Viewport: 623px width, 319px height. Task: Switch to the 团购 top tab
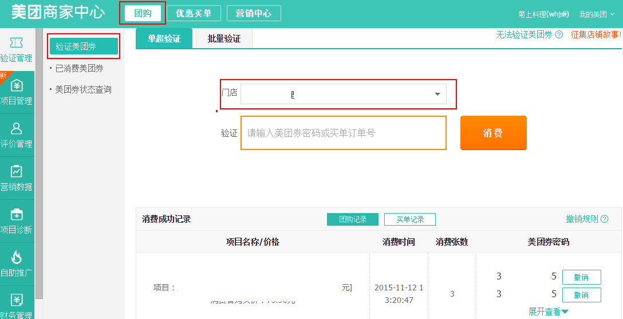click(143, 14)
